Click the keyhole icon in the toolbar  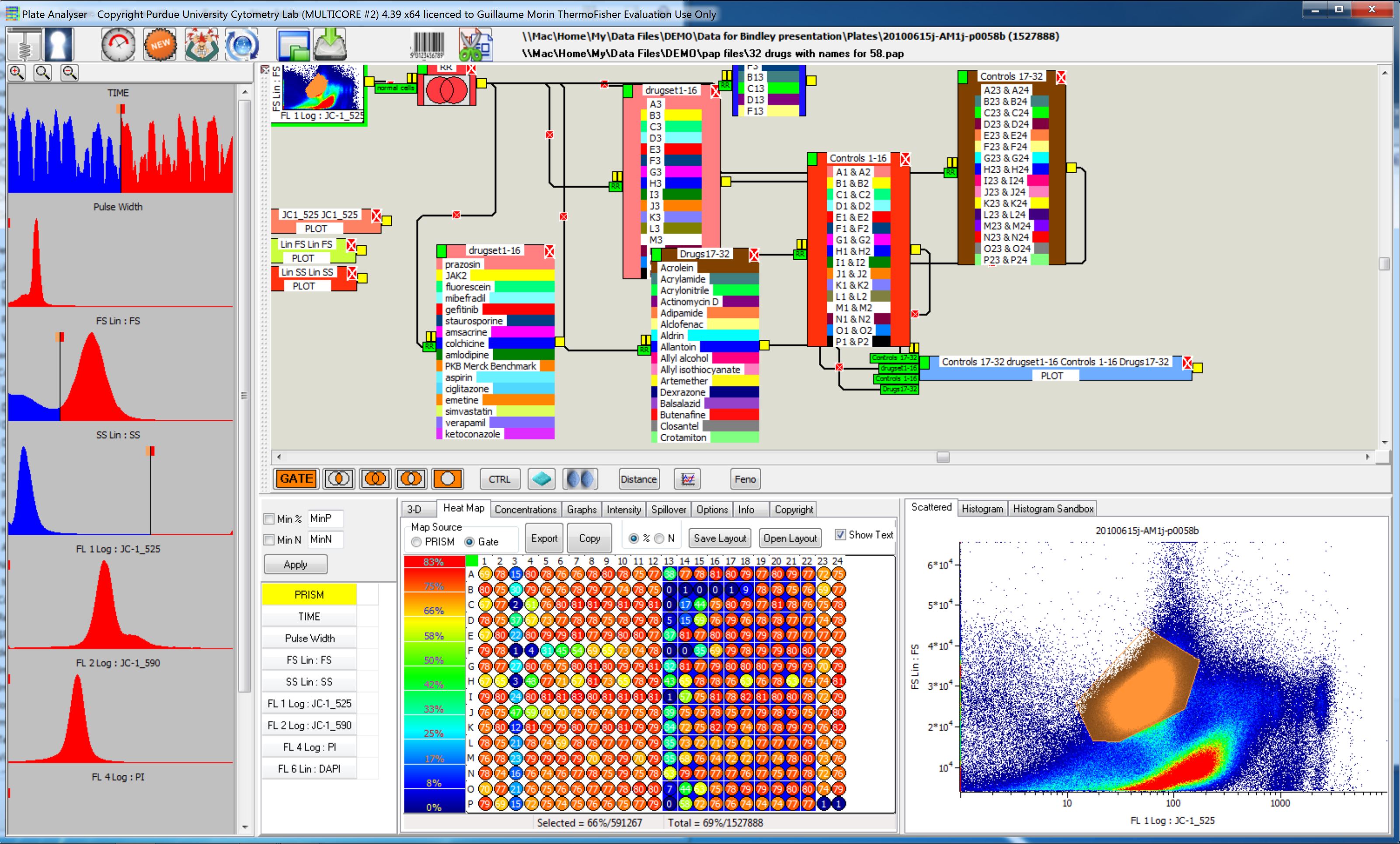click(59, 45)
